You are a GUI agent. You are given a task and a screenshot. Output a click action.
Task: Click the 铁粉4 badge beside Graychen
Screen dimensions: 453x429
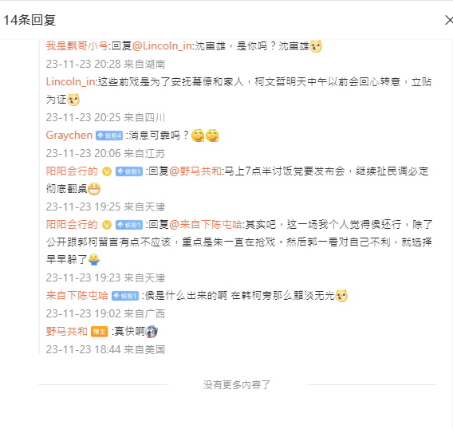tap(109, 136)
